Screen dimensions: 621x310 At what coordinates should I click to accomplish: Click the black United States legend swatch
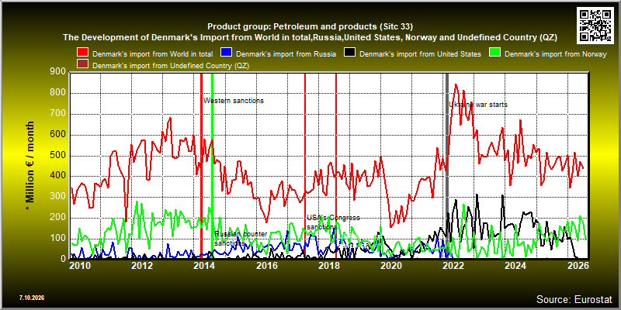350,53
